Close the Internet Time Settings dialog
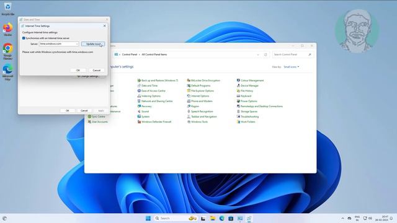Screen dimensions: 397x223 coord(105,26)
